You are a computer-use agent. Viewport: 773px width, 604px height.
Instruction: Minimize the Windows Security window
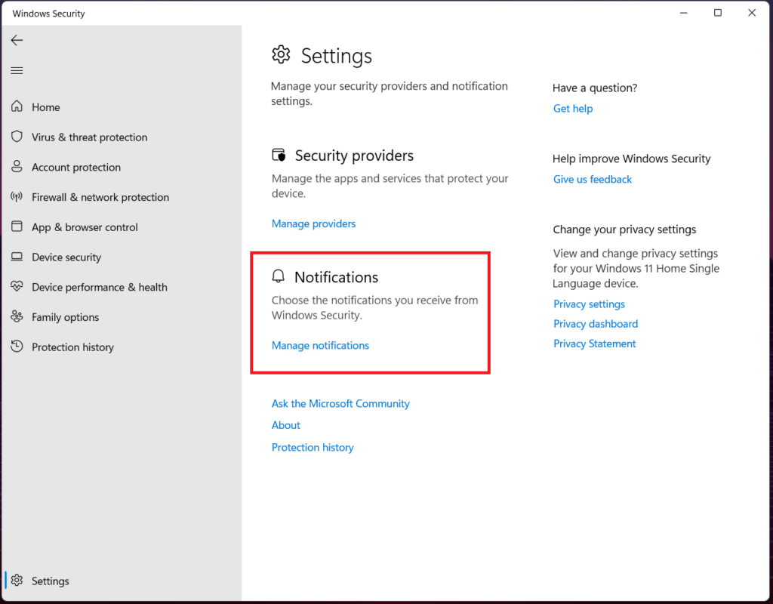coord(683,13)
